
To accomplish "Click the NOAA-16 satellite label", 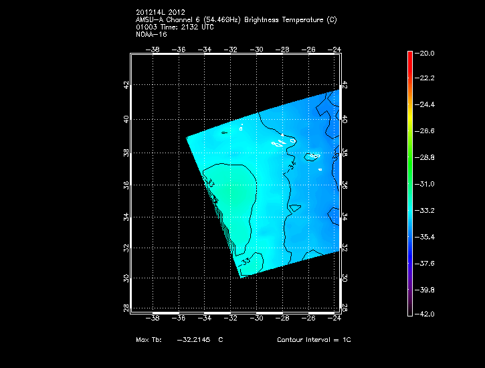I will pos(151,35).
